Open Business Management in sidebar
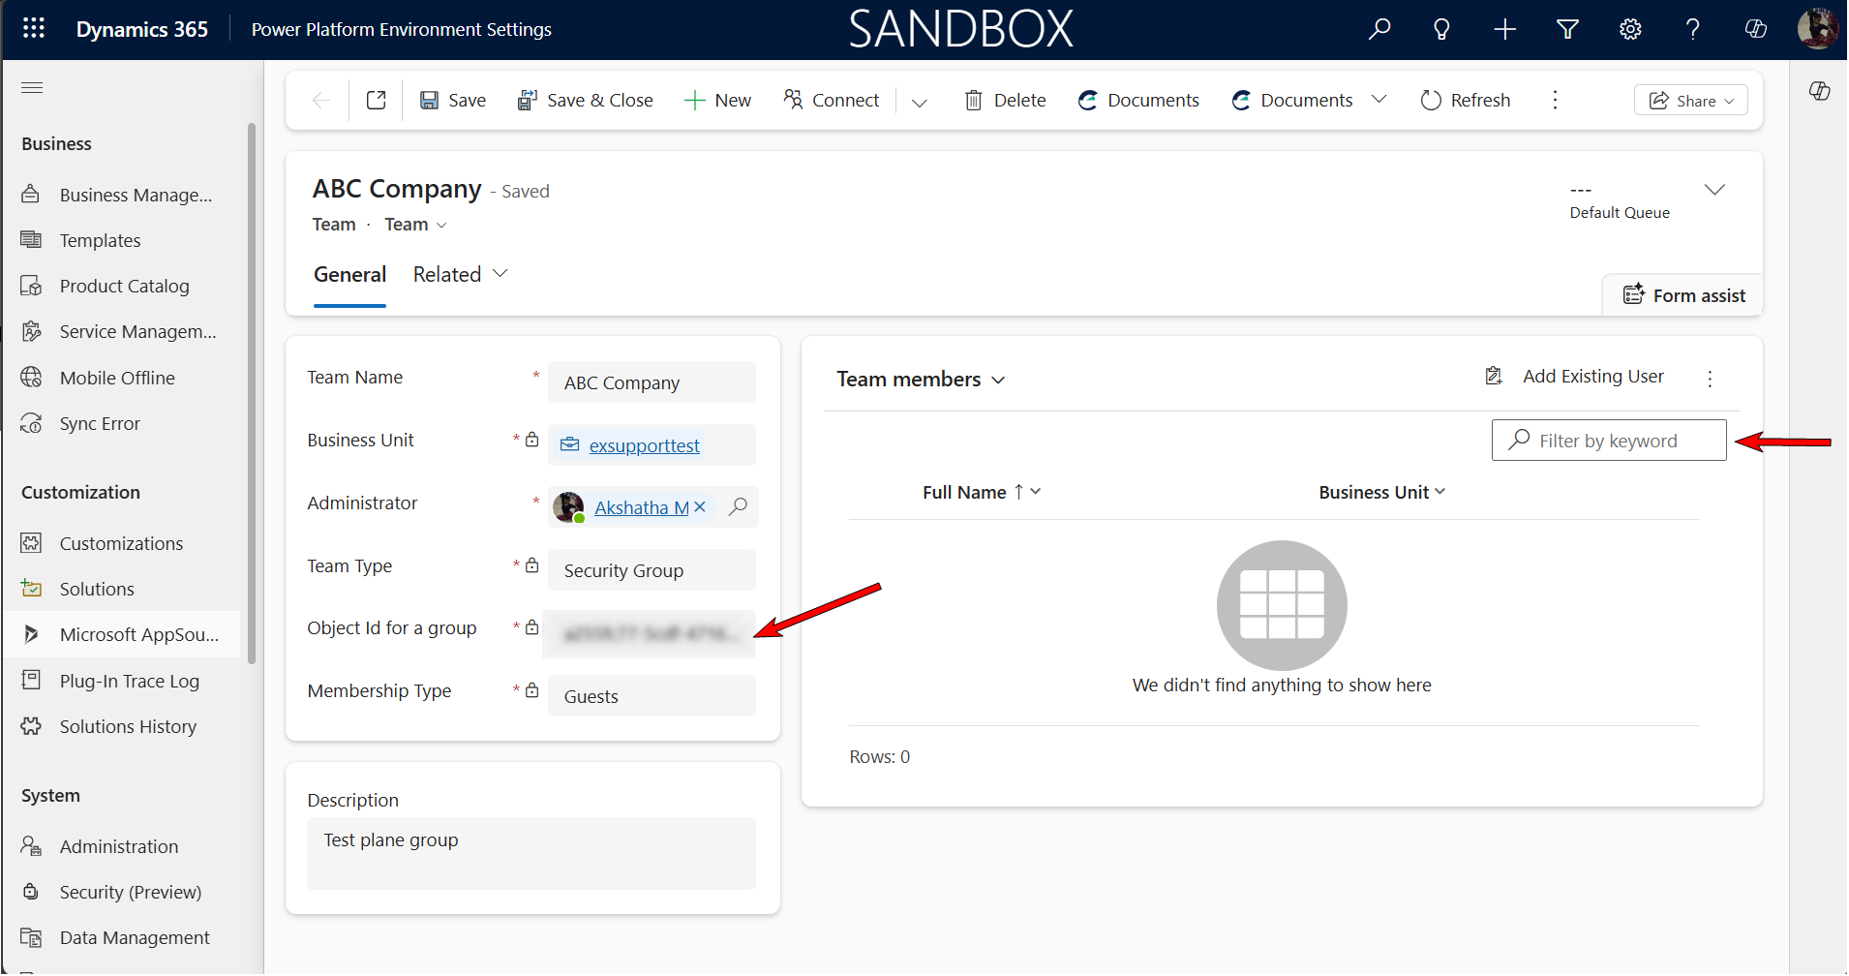 point(122,195)
